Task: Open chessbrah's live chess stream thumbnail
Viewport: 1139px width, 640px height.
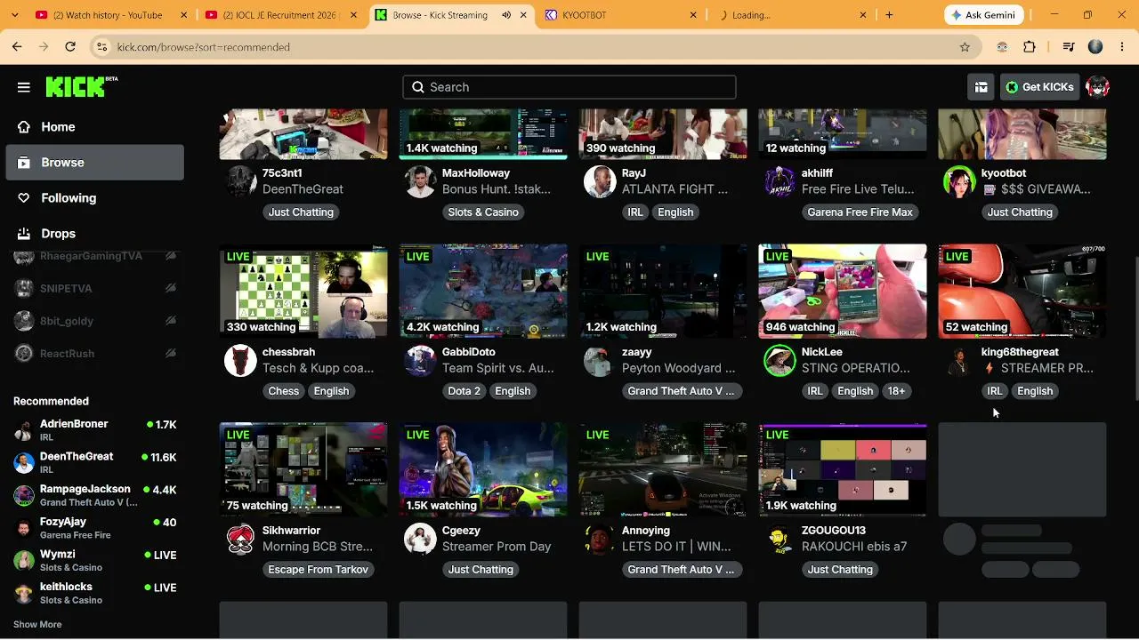Action: pos(303,292)
